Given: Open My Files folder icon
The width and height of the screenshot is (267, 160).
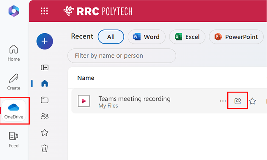Looking at the screenshot, I should tap(44, 100).
